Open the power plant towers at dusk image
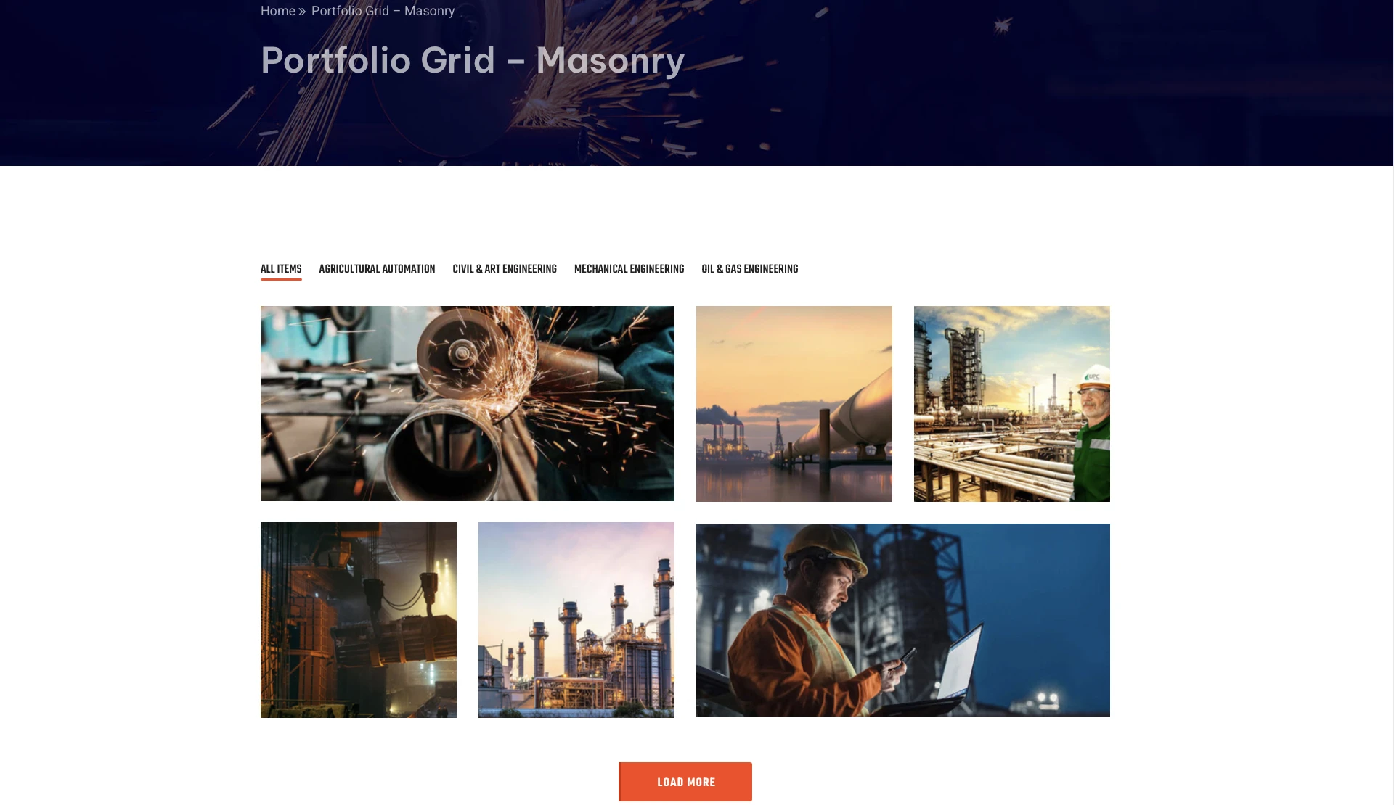This screenshot has width=1394, height=805. click(x=576, y=620)
